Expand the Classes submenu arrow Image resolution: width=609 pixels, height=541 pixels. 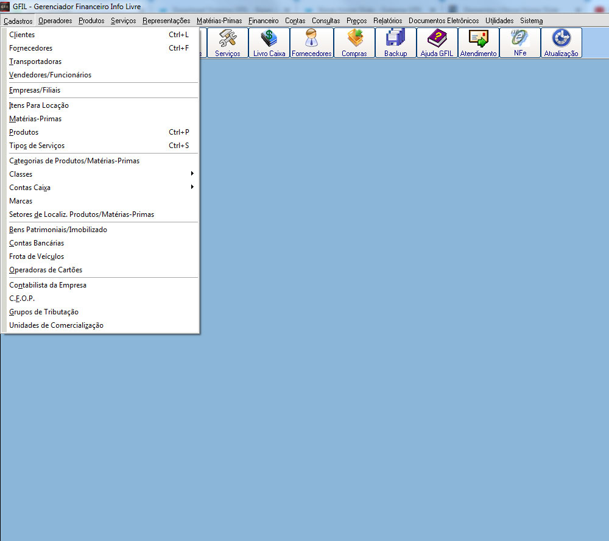coord(192,174)
